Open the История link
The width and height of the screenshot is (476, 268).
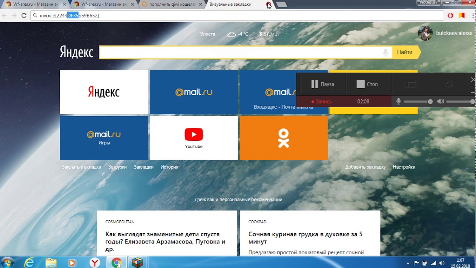[x=170, y=167]
